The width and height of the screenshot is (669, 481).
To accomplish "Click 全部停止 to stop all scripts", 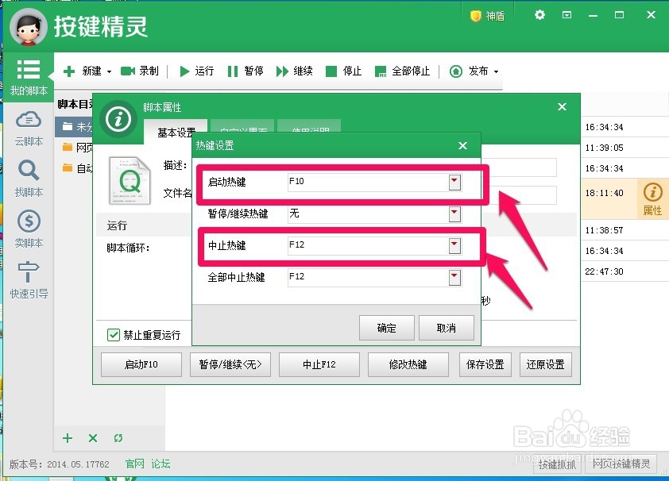I will pos(402,71).
